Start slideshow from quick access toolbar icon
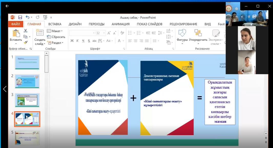The image size is (273, 148). [45, 17]
